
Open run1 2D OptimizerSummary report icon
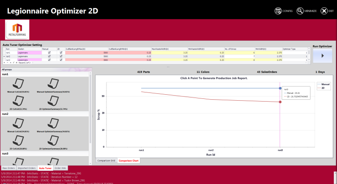click(53, 101)
